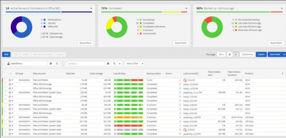Viewport: 286px width, 138px height.
Task: Sort by the Product column header
Action: [249, 73]
